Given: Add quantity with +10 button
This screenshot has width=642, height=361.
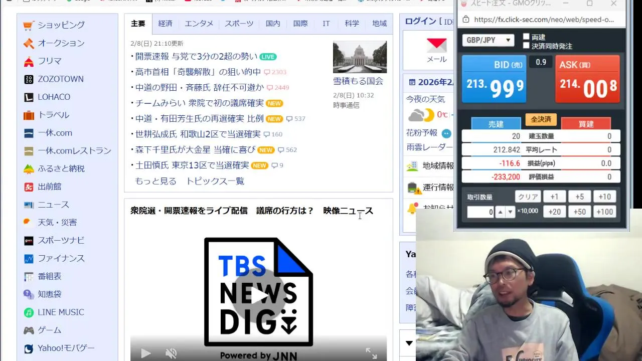Looking at the screenshot, I should (605, 197).
